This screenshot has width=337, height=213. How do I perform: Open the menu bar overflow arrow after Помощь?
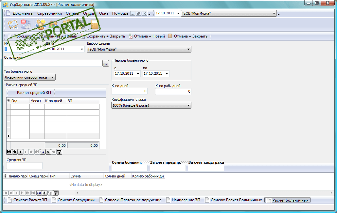click(150, 15)
